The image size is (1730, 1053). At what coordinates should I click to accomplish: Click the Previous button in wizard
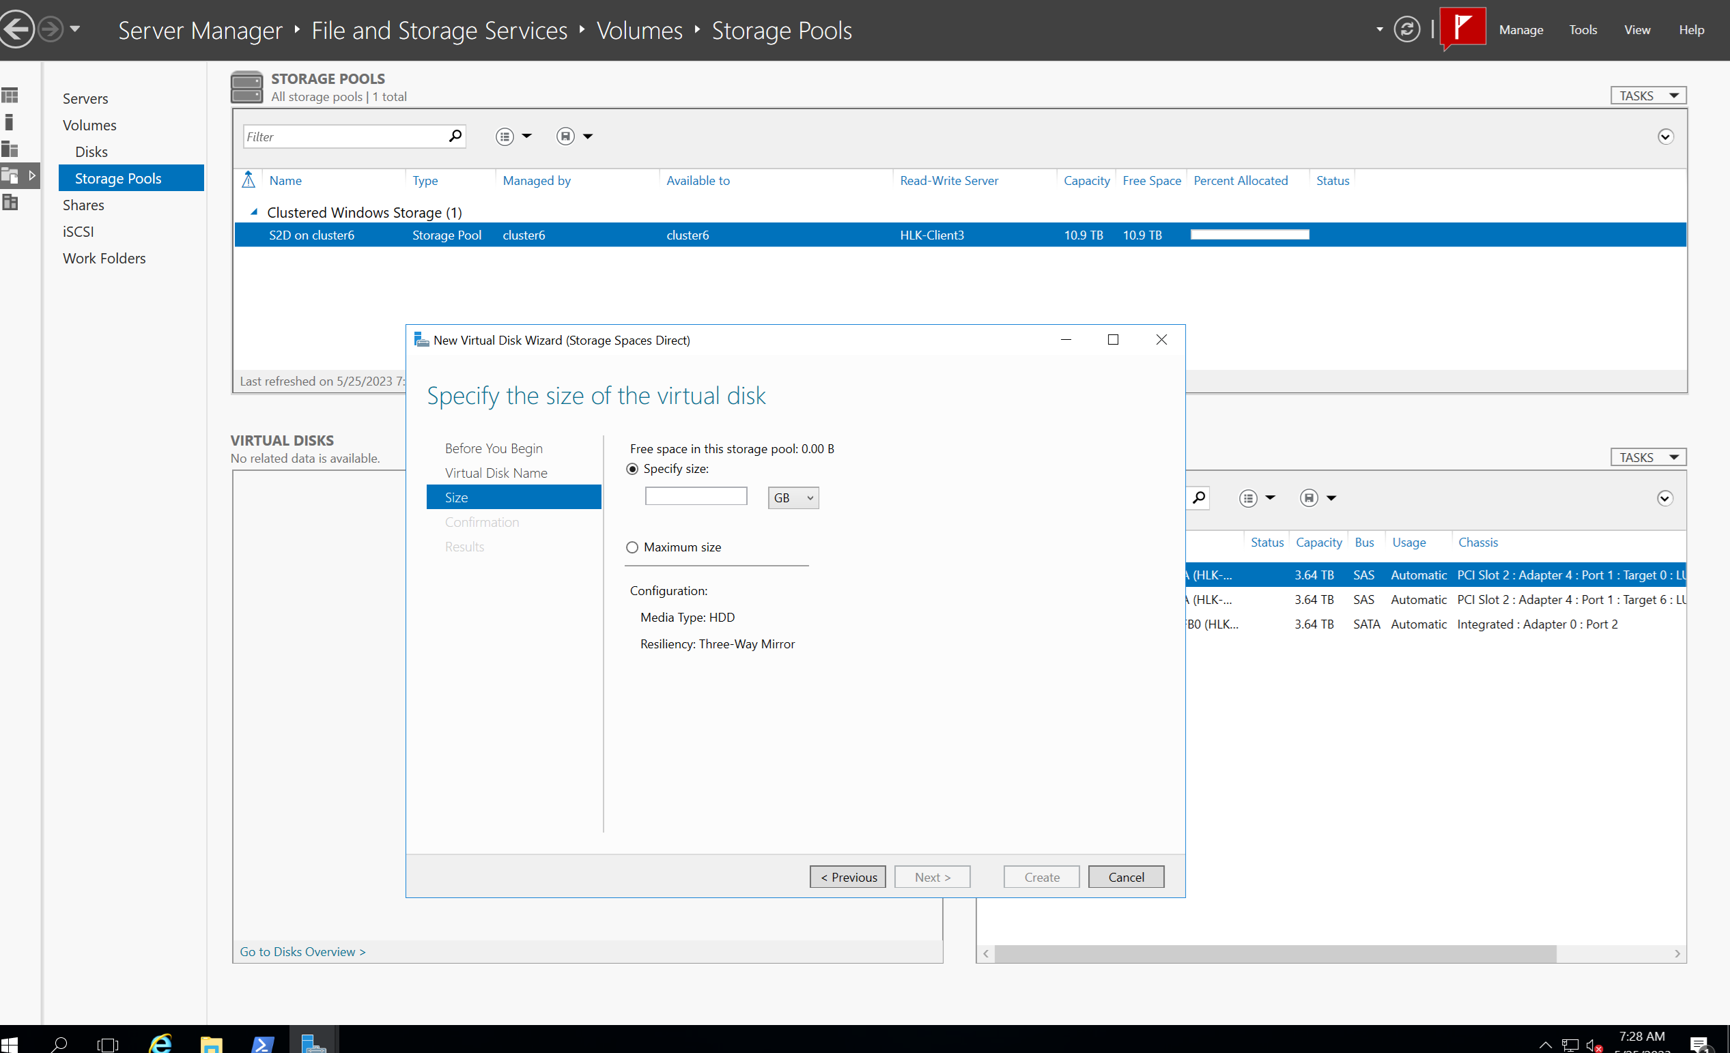coord(847,877)
